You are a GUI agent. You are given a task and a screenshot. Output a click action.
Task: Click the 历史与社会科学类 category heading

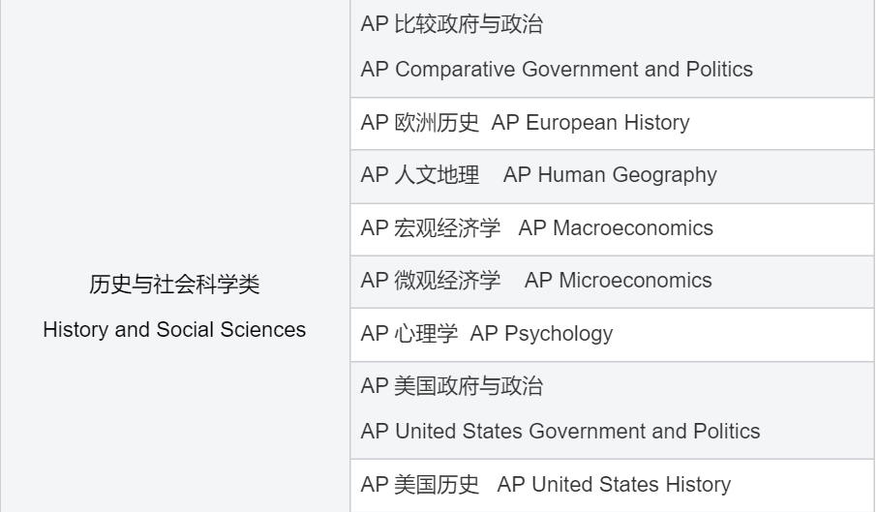pos(174,286)
